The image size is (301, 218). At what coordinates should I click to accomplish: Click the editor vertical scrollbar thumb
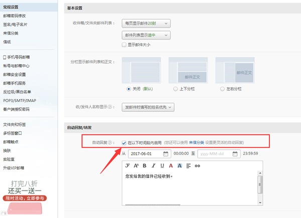[260, 184]
